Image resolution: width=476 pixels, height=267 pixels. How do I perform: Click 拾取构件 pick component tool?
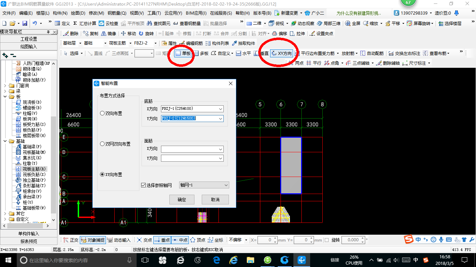click(x=243, y=43)
